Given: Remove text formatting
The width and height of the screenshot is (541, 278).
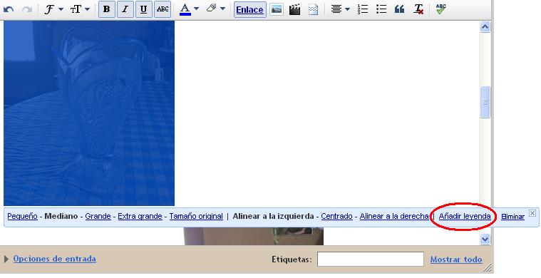Looking at the screenshot, I should (418, 9).
